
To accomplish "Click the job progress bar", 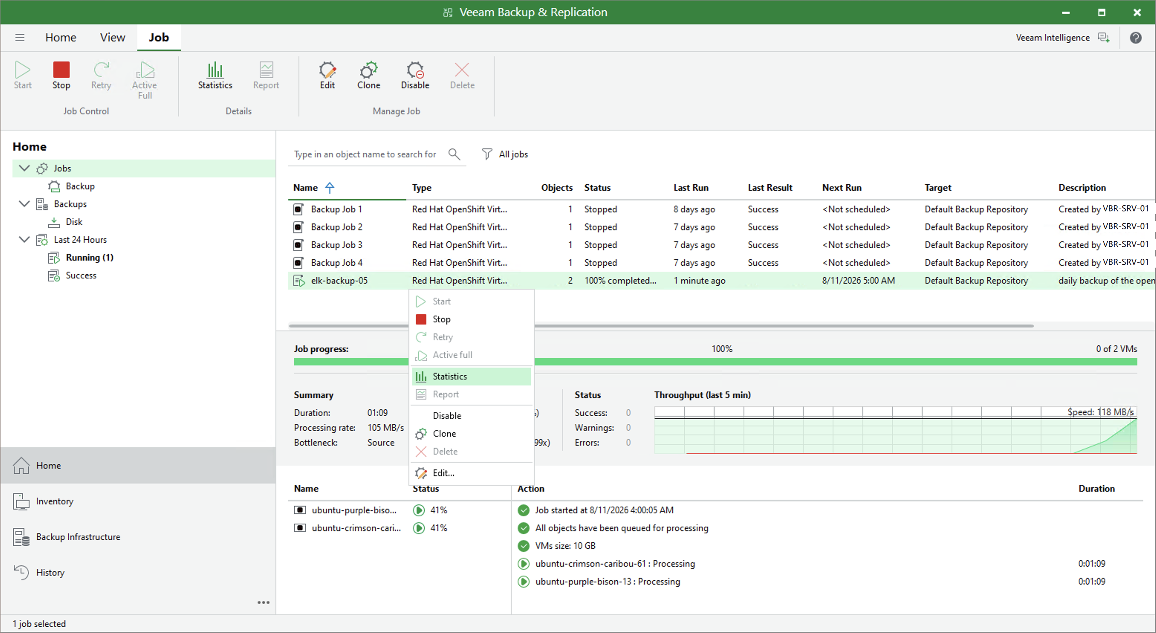I will pos(715,362).
